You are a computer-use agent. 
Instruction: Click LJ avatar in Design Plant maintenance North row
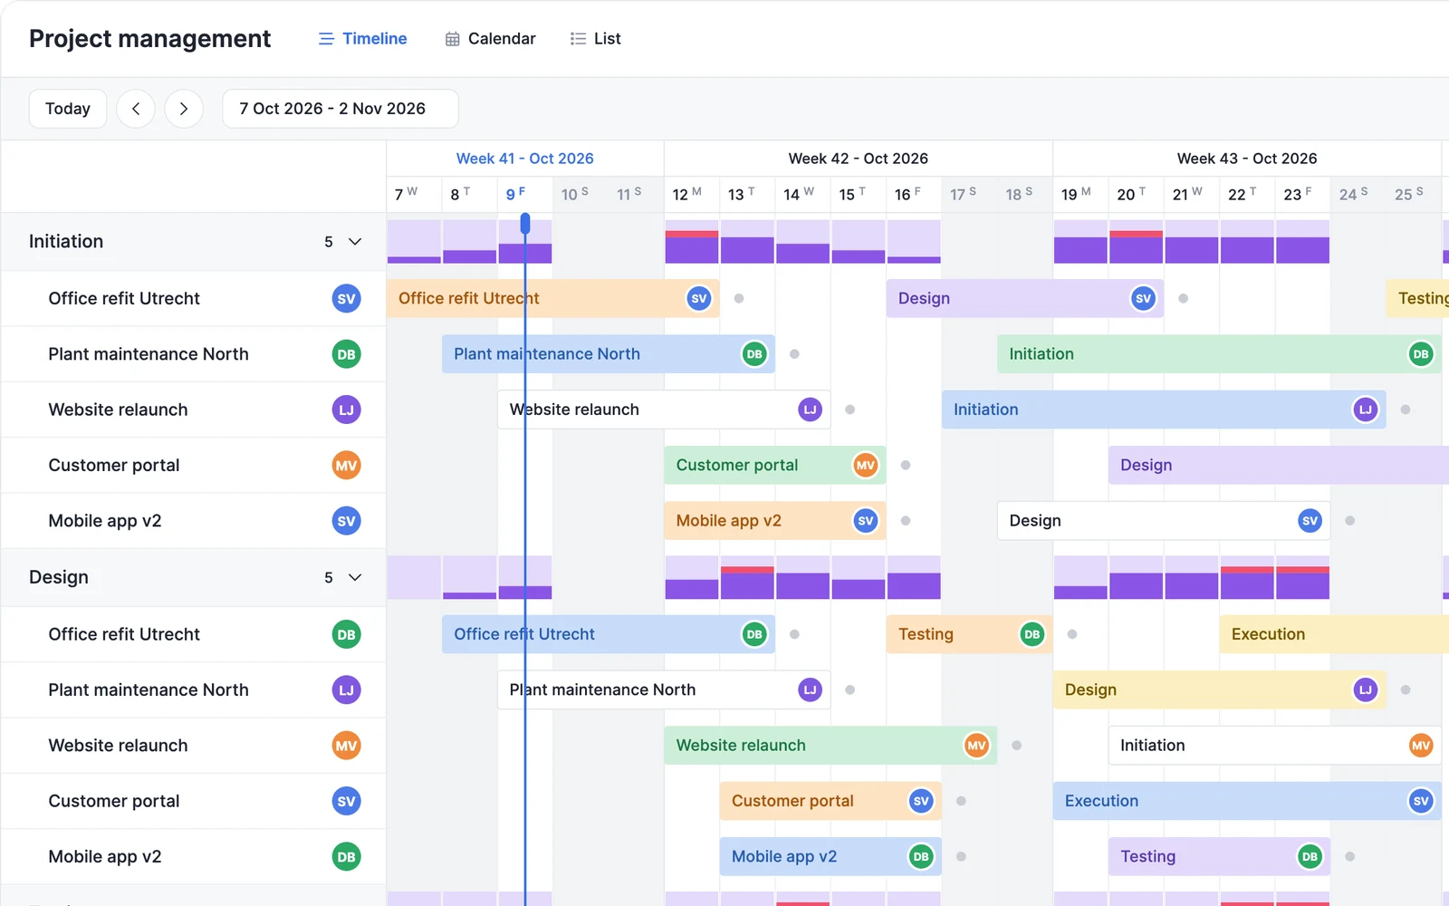346,690
